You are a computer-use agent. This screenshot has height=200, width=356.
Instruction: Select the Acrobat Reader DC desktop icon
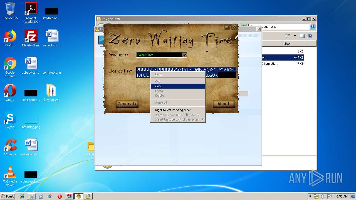click(x=31, y=13)
